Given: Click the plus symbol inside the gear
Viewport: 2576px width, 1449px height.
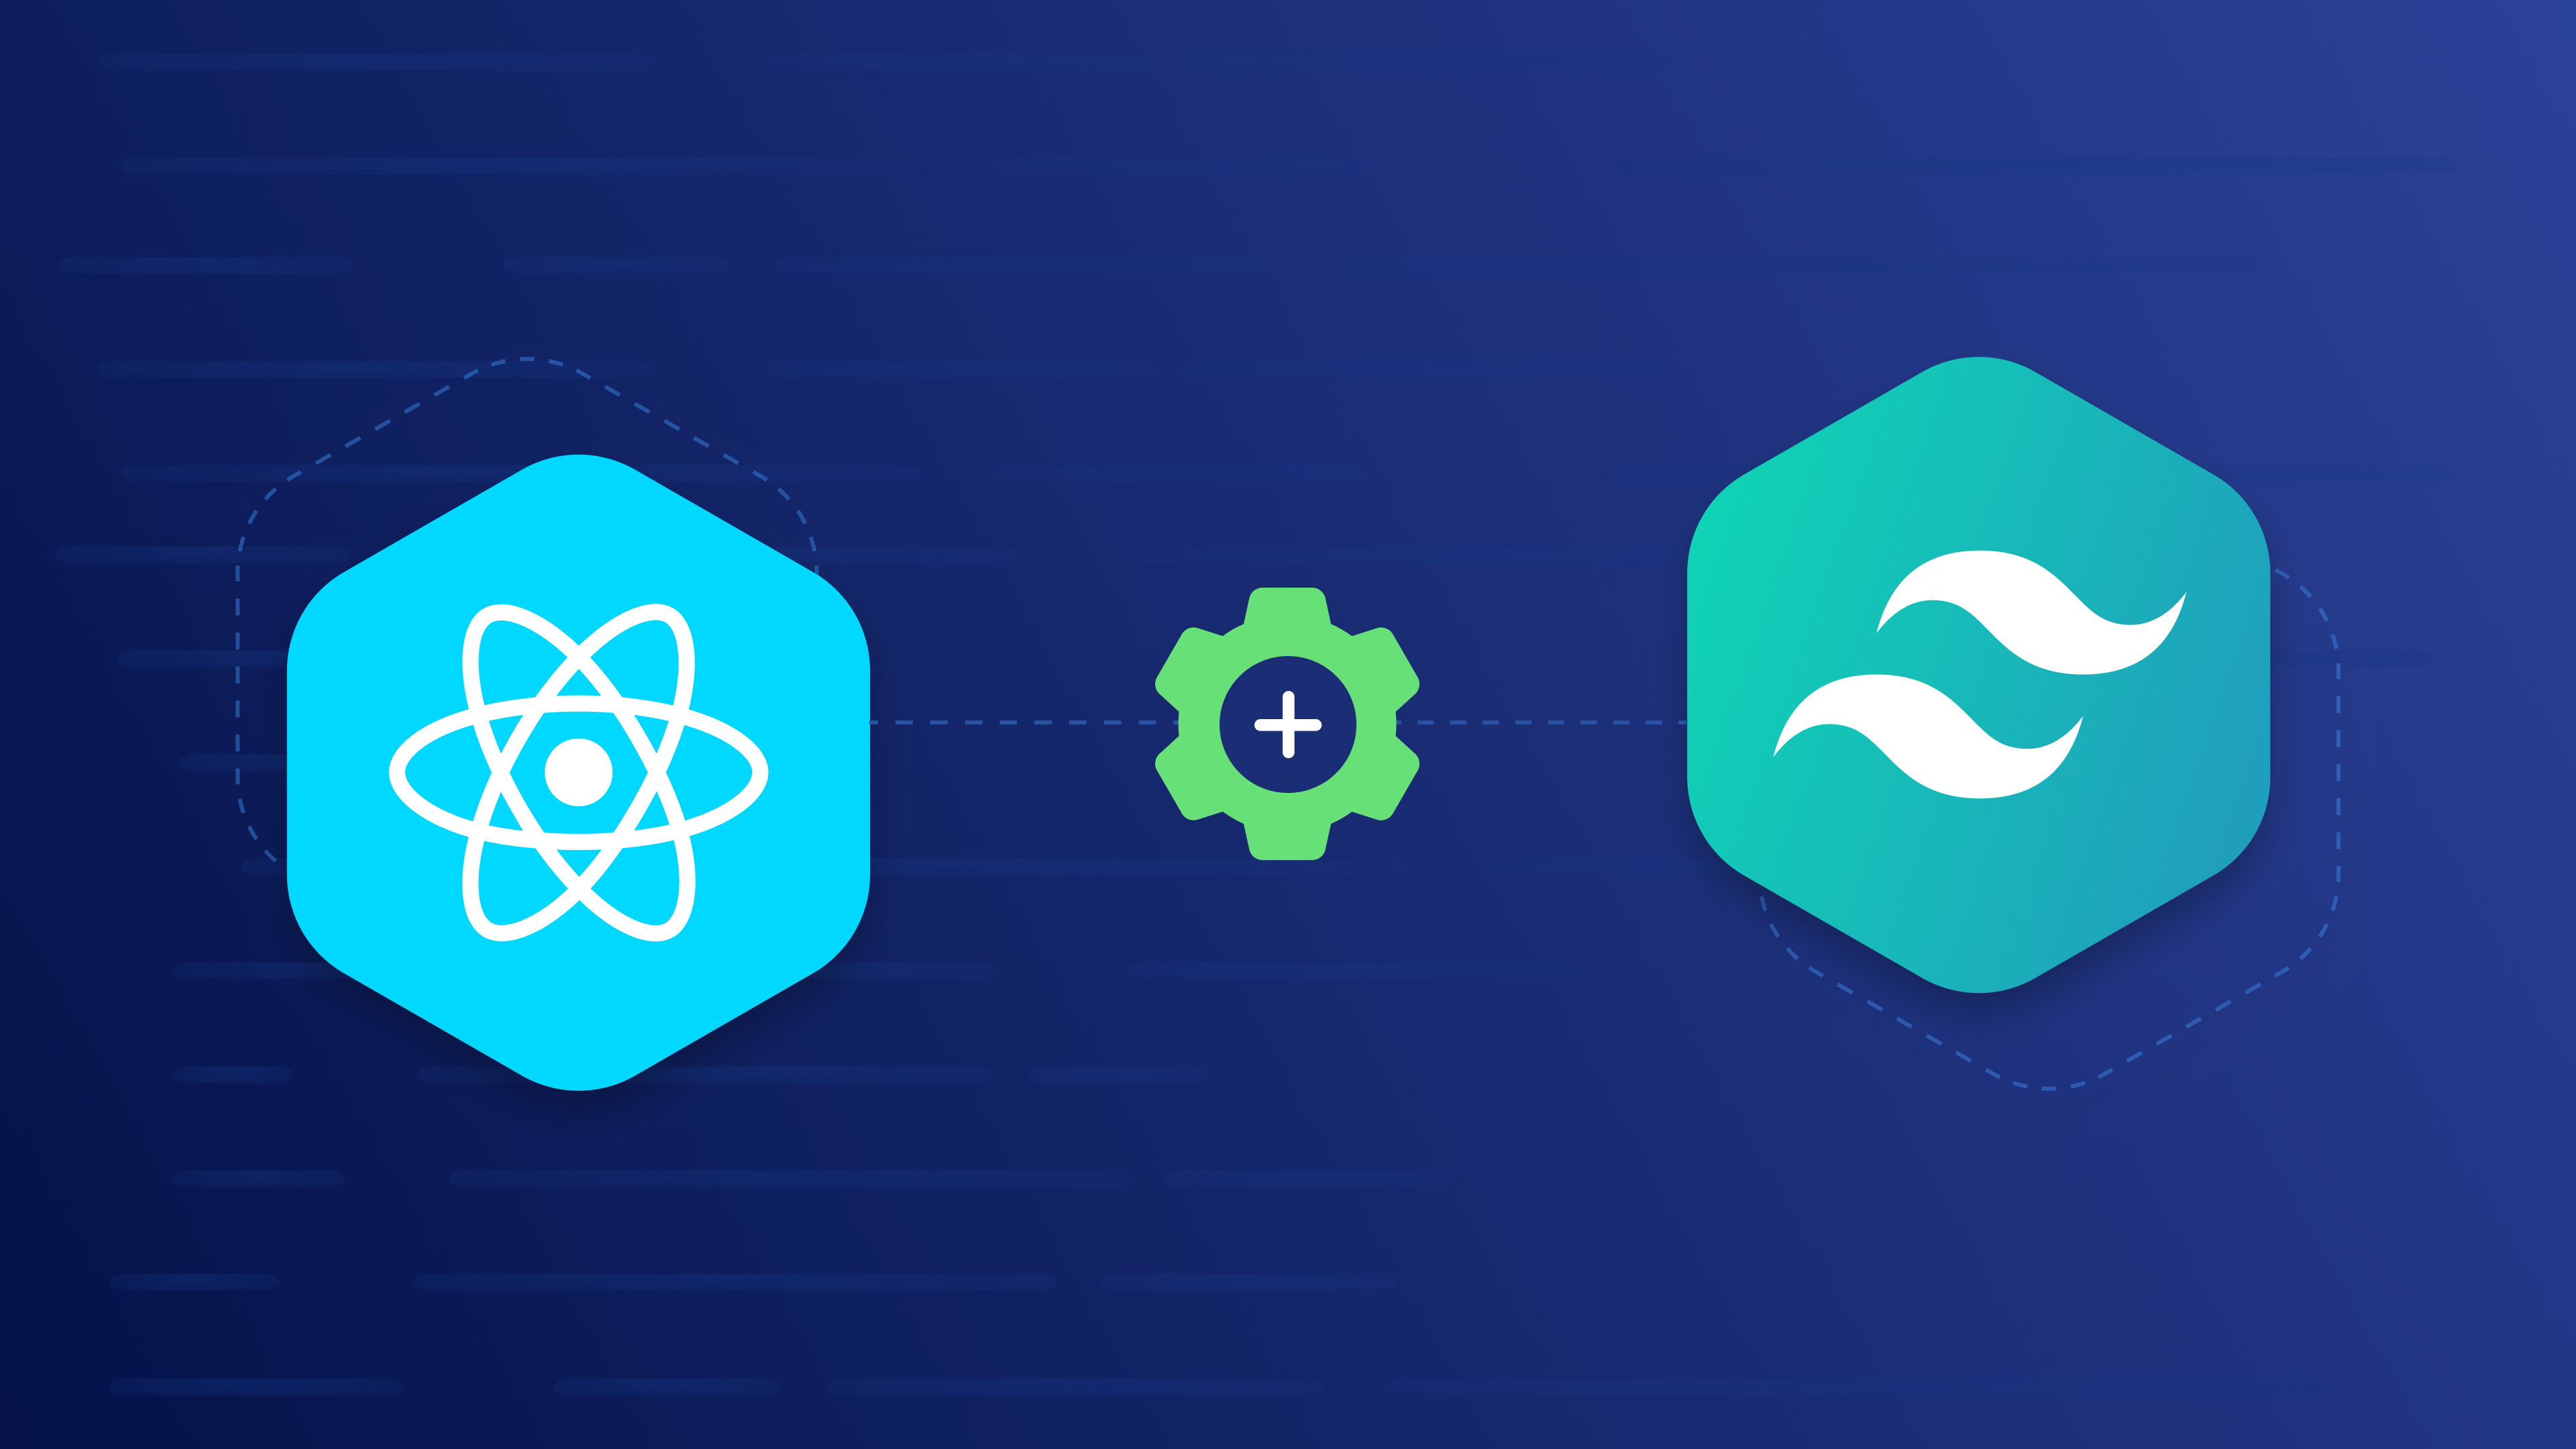Looking at the screenshot, I should [x=1288, y=724].
